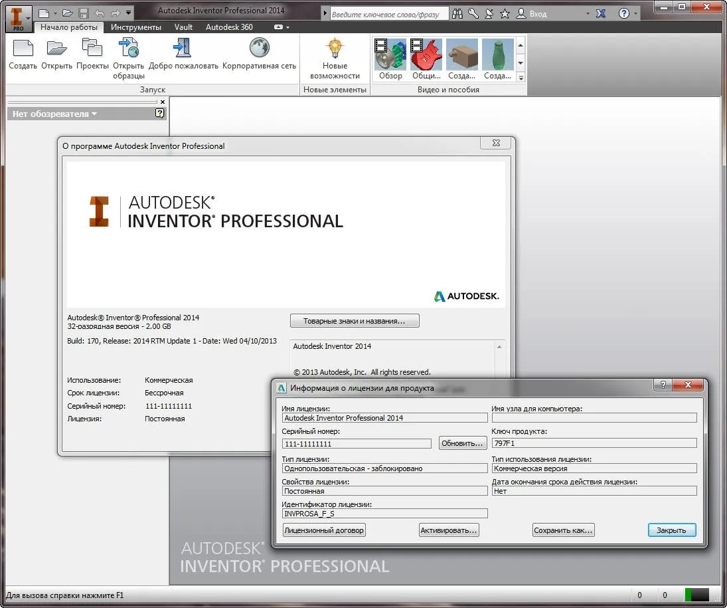Close the О программе about dialog
727x608 pixels.
496,143
